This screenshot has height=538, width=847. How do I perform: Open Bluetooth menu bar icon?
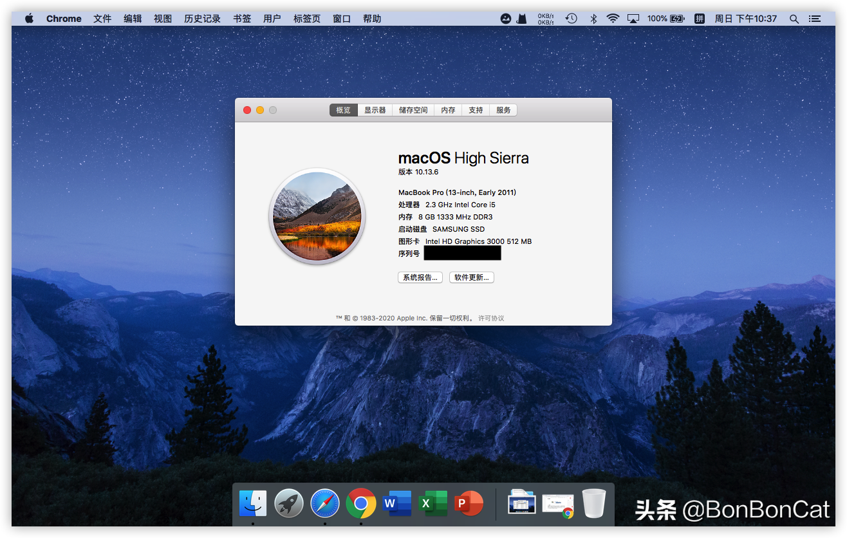click(x=593, y=19)
